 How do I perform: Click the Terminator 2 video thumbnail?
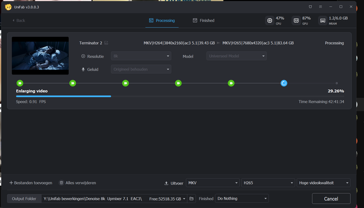[x=40, y=56]
